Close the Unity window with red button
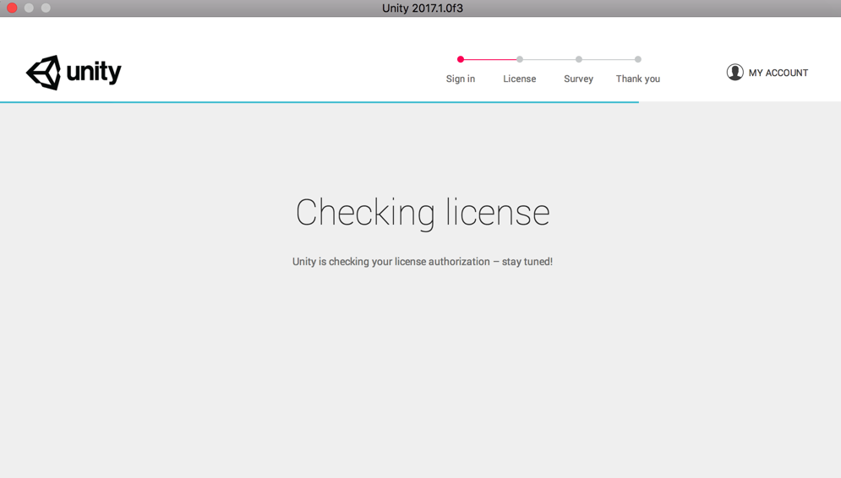 coord(12,8)
